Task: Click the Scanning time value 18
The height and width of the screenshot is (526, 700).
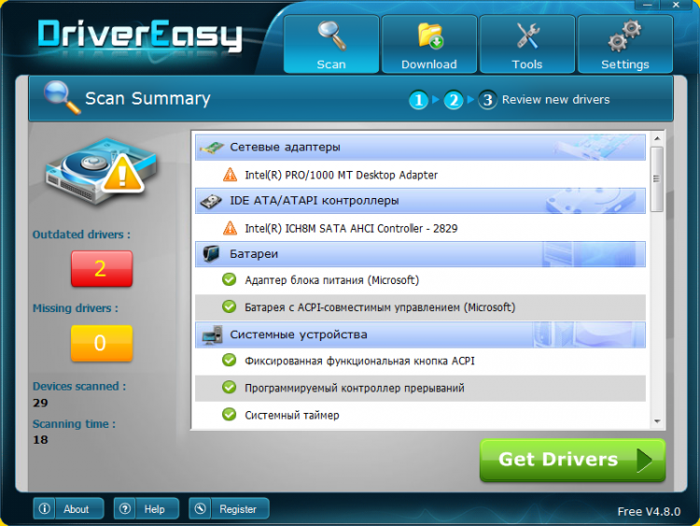Action: click(x=40, y=440)
